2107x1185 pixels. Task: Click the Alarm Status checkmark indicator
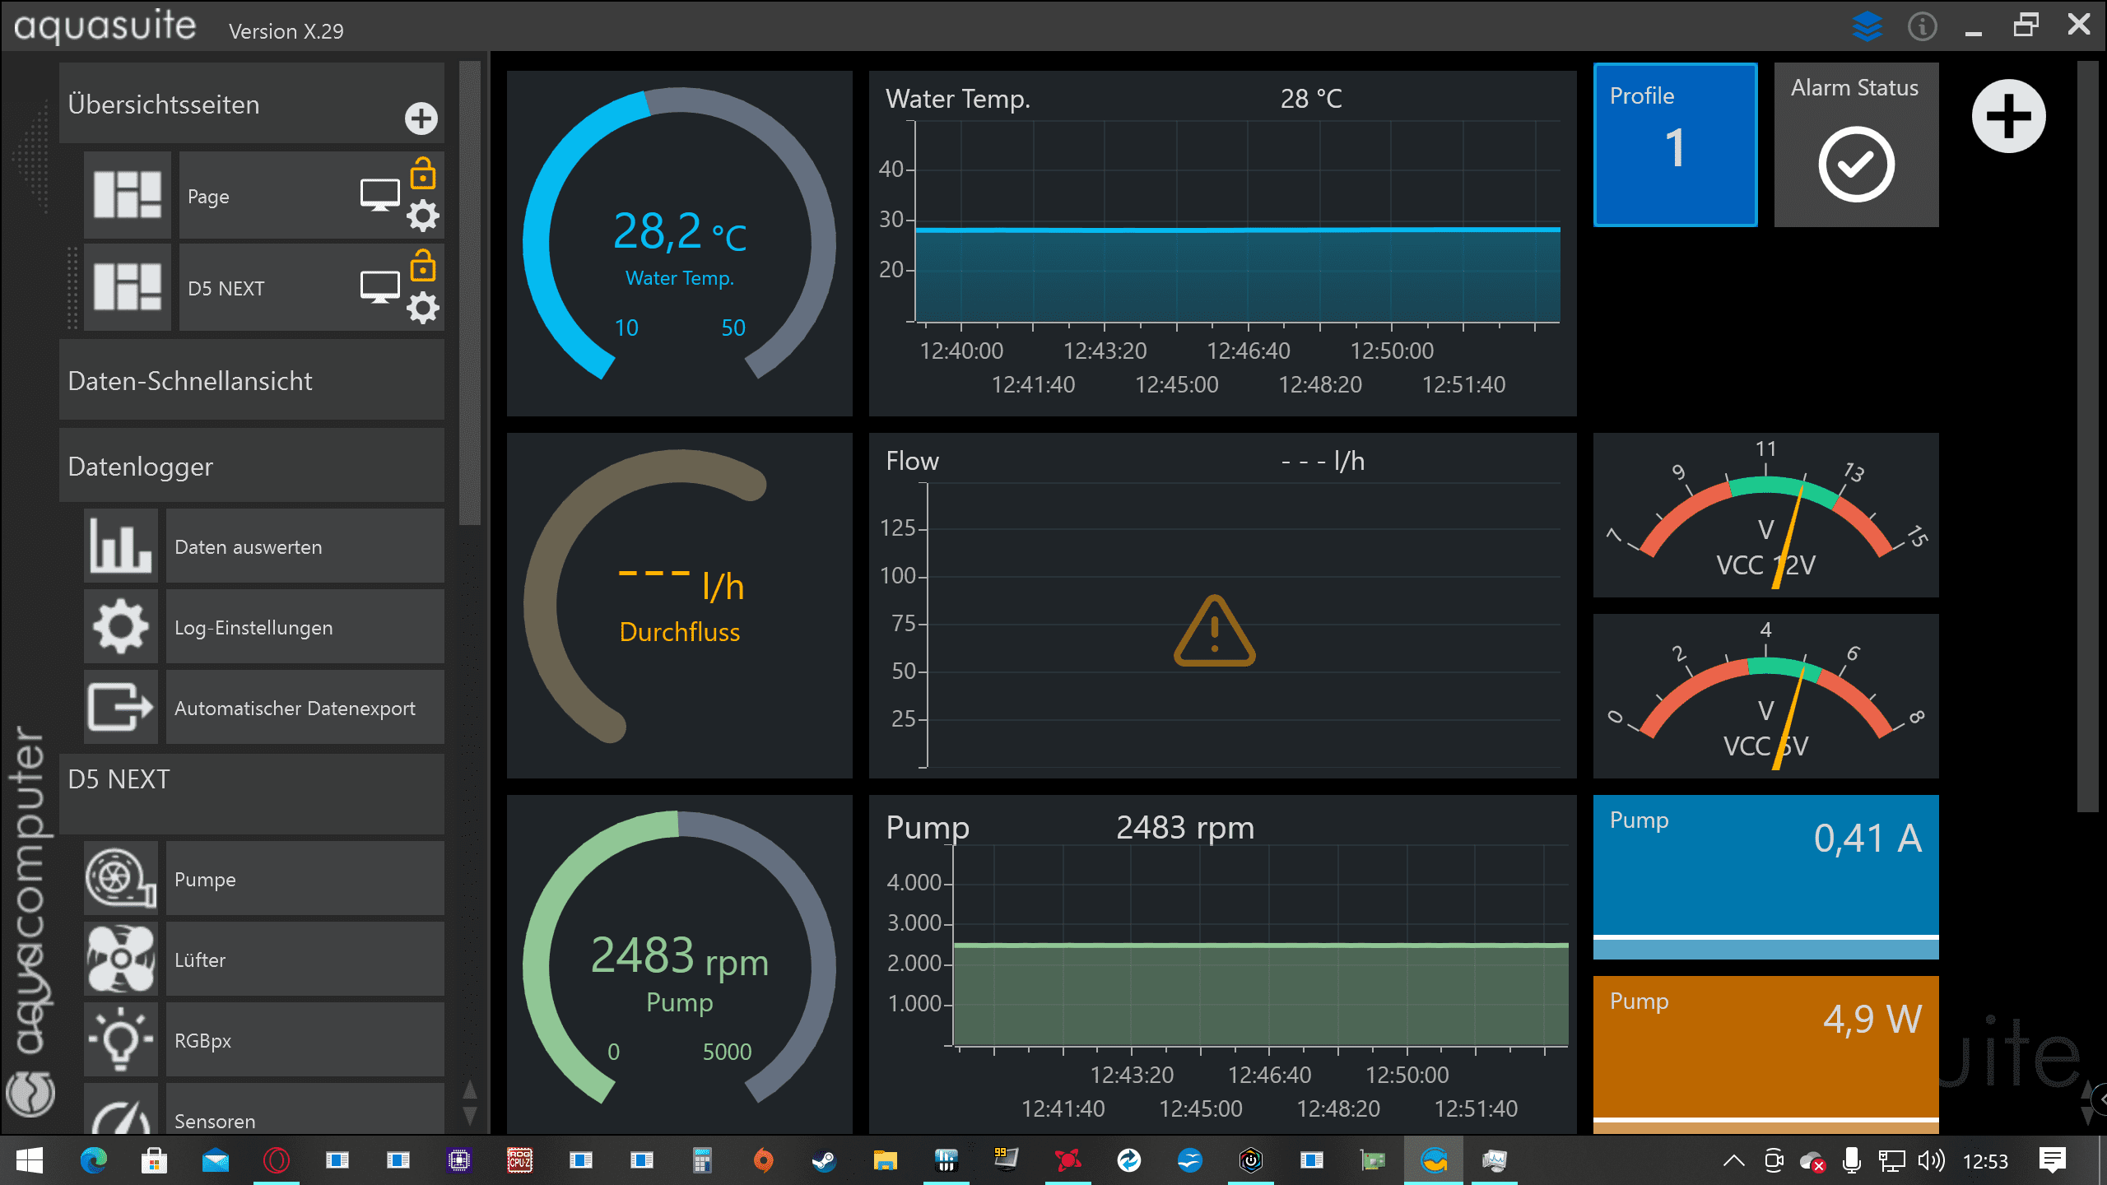pos(1856,165)
